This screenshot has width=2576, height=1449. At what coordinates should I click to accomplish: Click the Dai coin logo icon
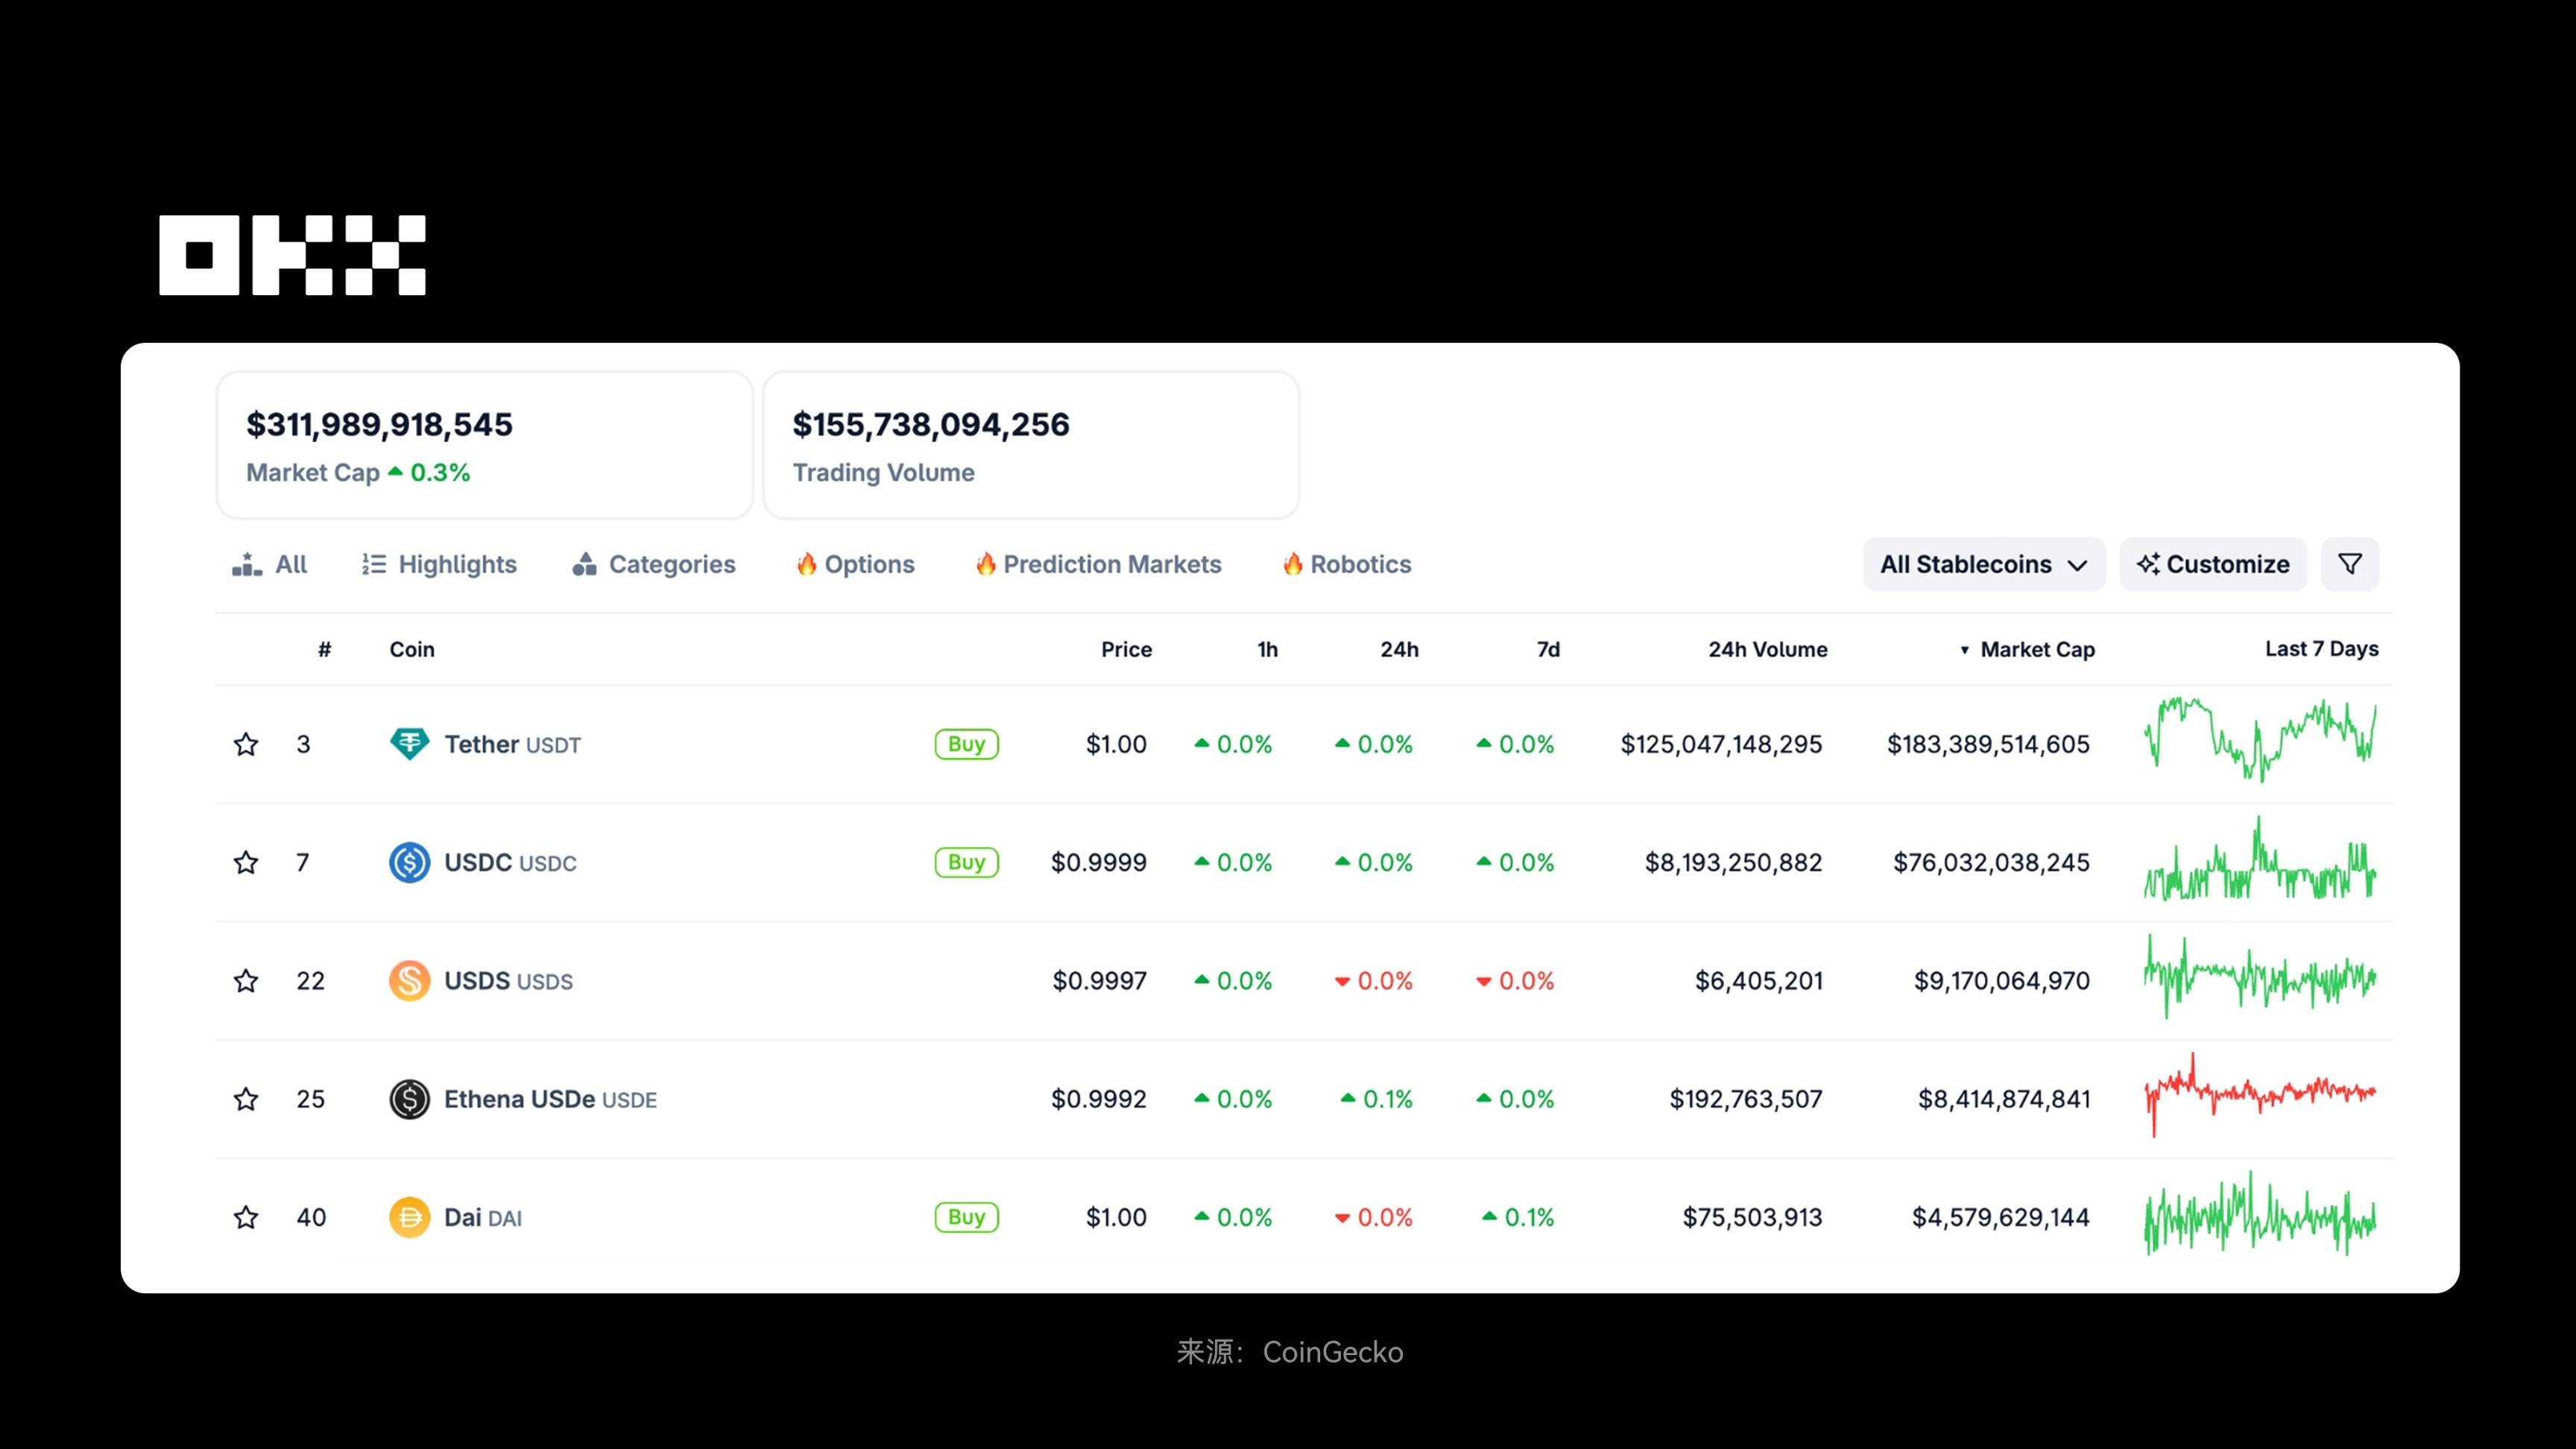click(x=409, y=1217)
